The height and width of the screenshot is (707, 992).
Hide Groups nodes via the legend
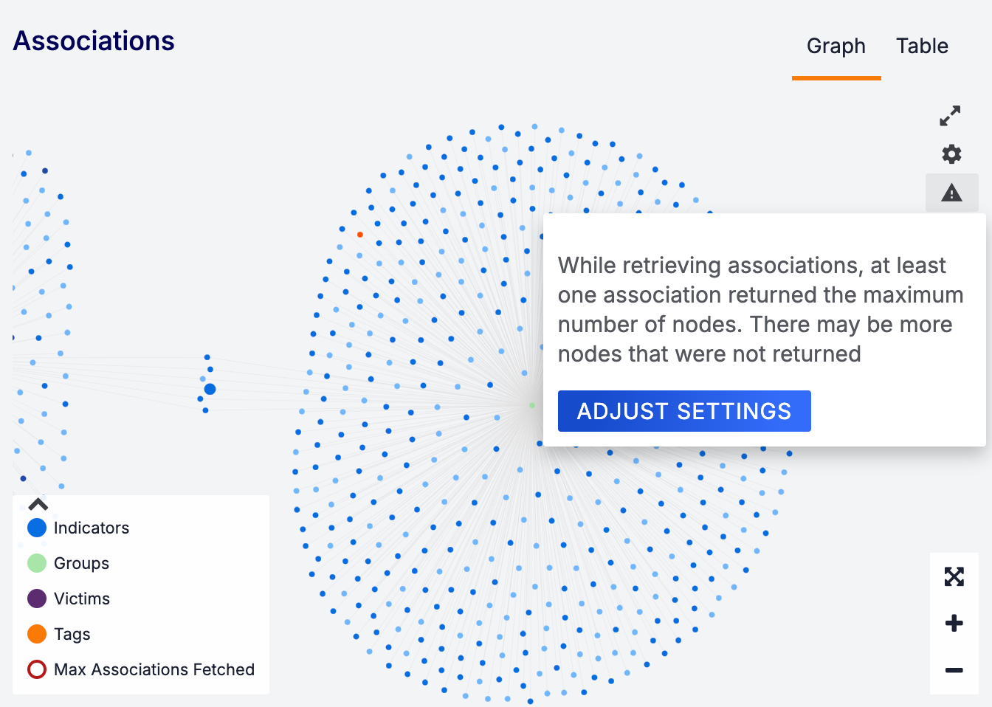pos(81,563)
